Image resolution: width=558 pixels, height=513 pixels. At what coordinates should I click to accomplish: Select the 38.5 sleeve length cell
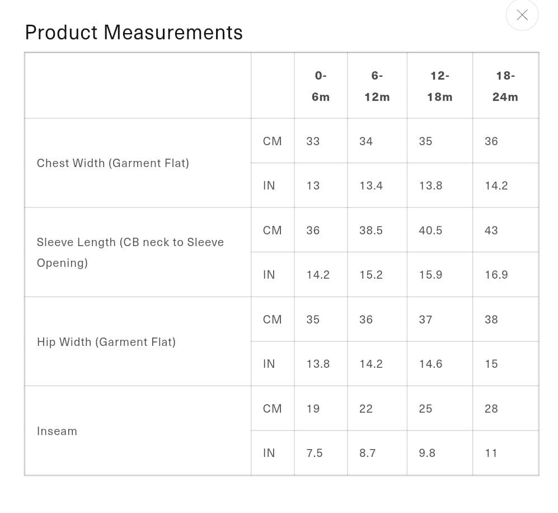coord(371,230)
